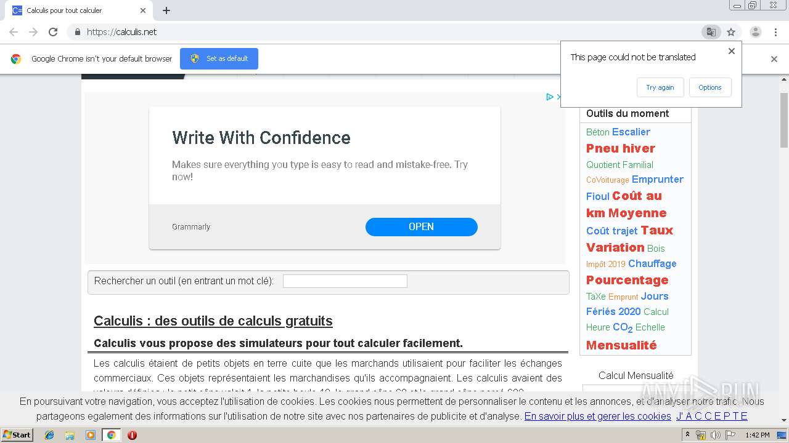Click the heading Calculis : des outils de calculs gratuits
The image size is (789, 443).
tap(213, 321)
